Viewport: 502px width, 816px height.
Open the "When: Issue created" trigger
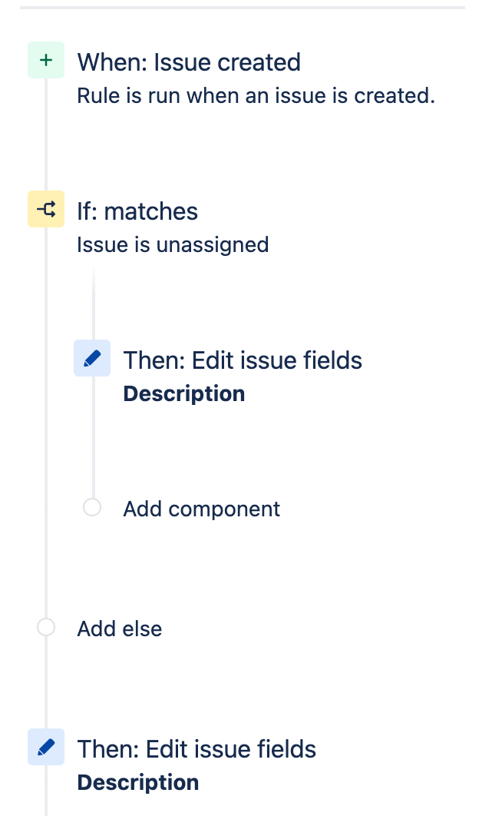coord(189,62)
